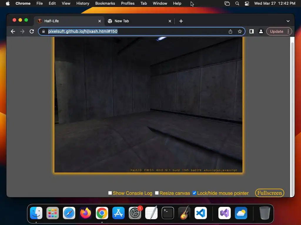This screenshot has width=301, height=225.
Task: Open the weather cloud app in Dock
Action: 241,213
